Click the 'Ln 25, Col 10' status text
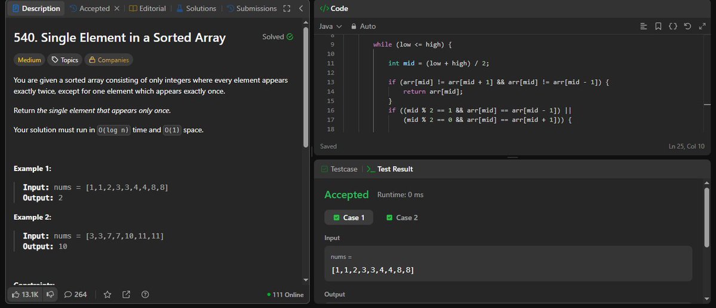This screenshot has height=308, width=716. (x=686, y=146)
